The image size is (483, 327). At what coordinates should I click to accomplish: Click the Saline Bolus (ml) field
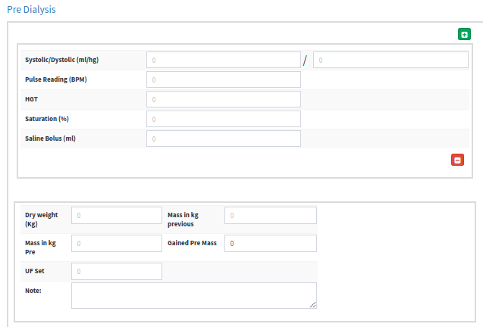click(224, 139)
